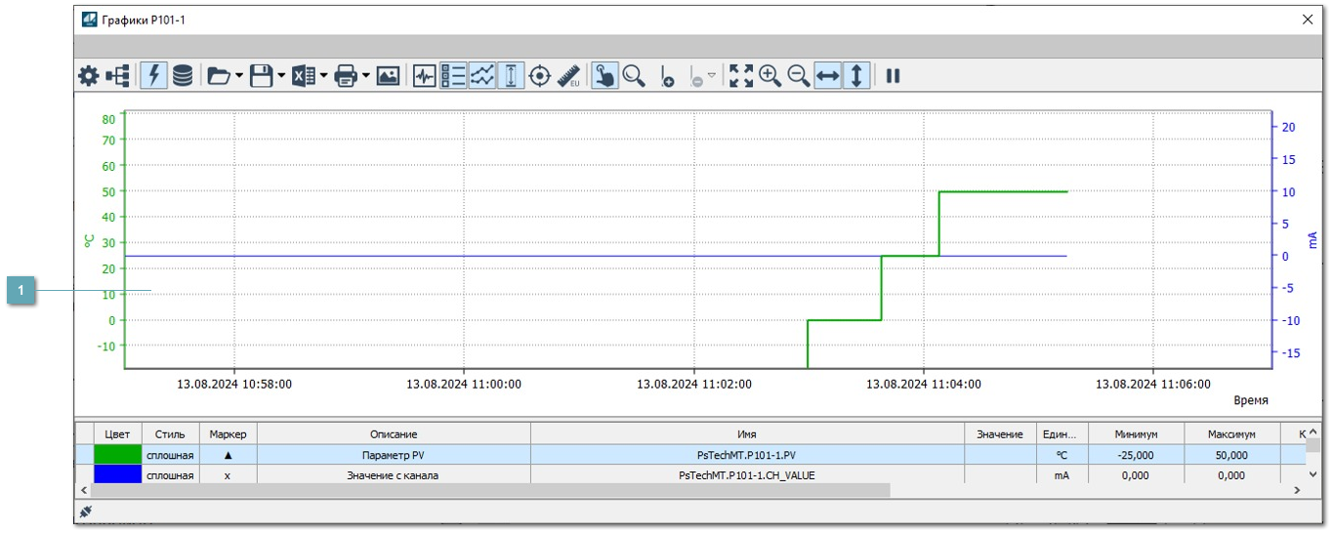Viewport: 1332px width, 533px height.
Task: Click the tree structure icon
Action: 118,76
